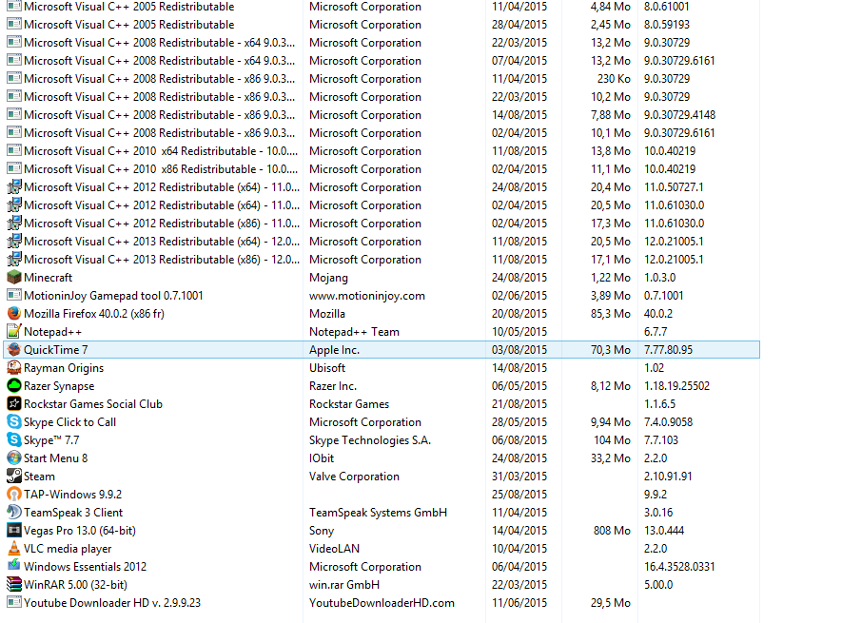Viewport: 842px width, 623px height.
Task: Click publisher Skype Technologies S.A.
Action: (370, 440)
